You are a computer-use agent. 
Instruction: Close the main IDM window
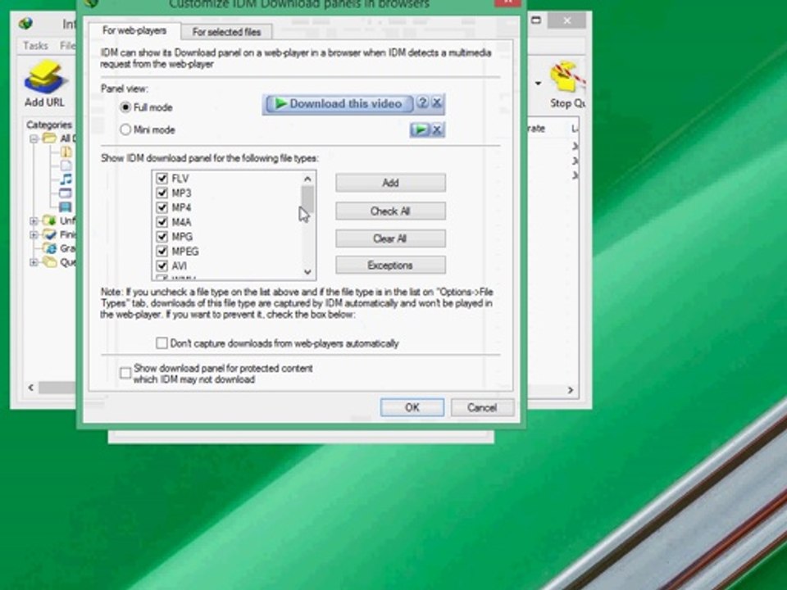[566, 20]
